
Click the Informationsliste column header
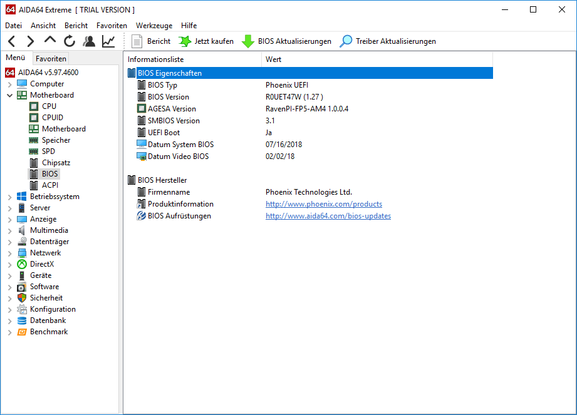(192, 59)
